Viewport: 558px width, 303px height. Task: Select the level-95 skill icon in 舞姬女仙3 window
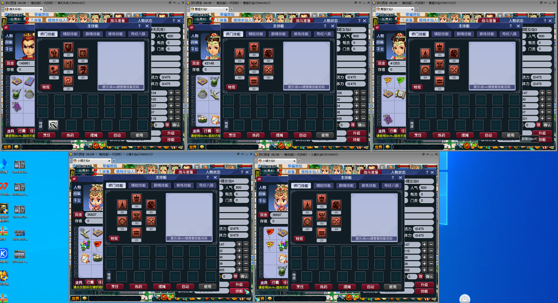(454, 54)
